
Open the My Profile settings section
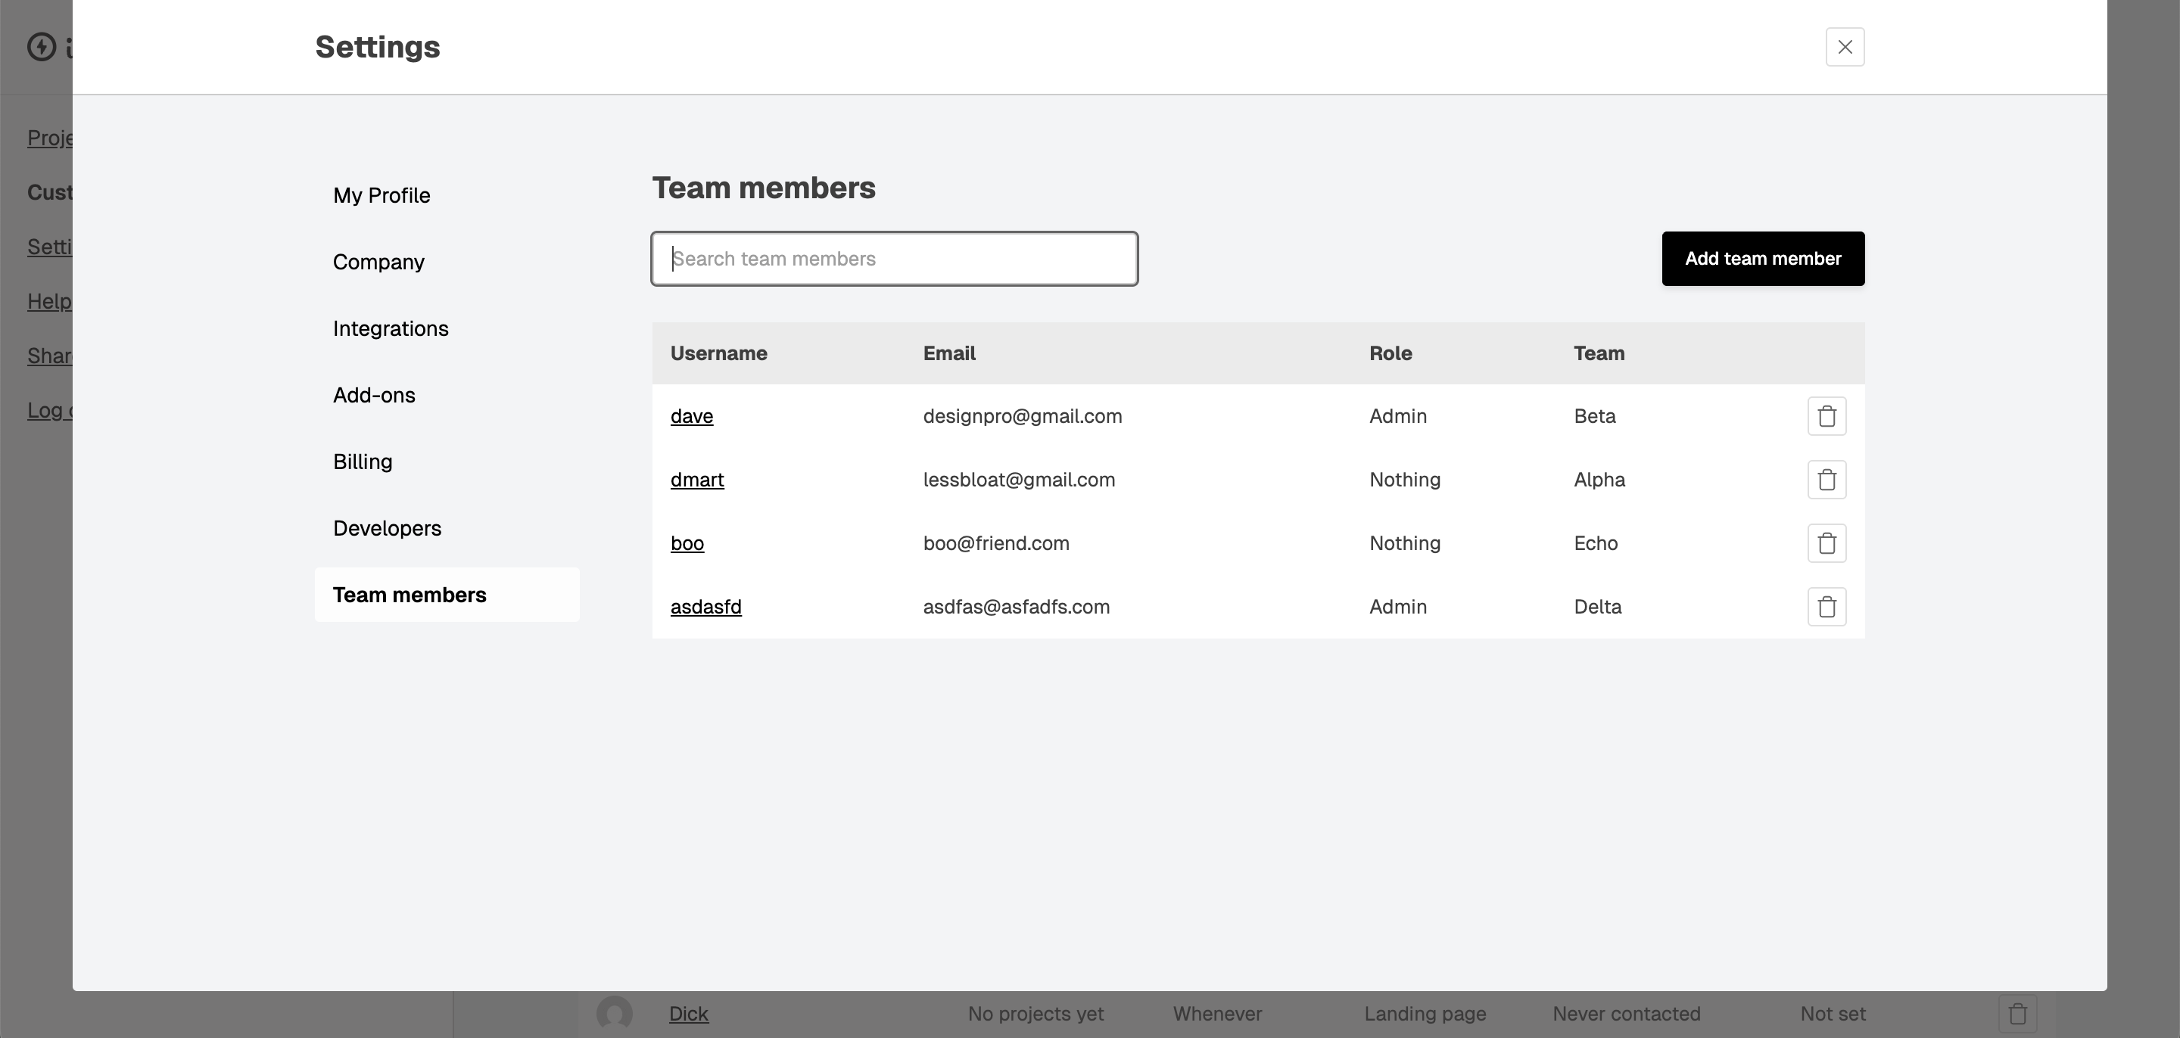click(x=381, y=195)
